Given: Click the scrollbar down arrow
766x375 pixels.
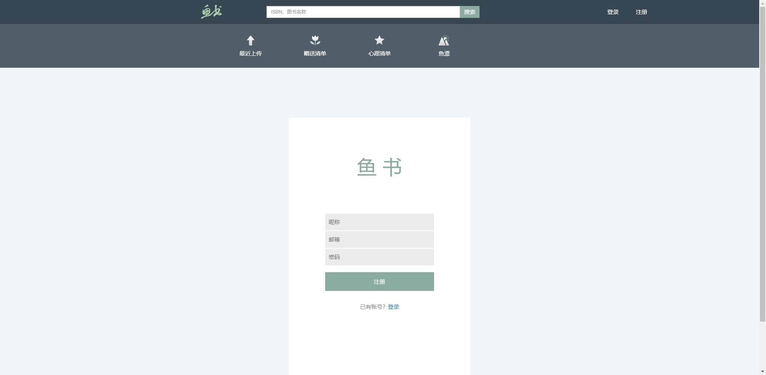Looking at the screenshot, I should [762, 372].
